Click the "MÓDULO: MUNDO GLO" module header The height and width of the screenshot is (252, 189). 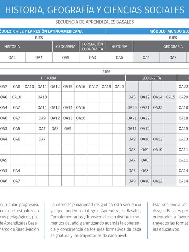[x=169, y=31]
